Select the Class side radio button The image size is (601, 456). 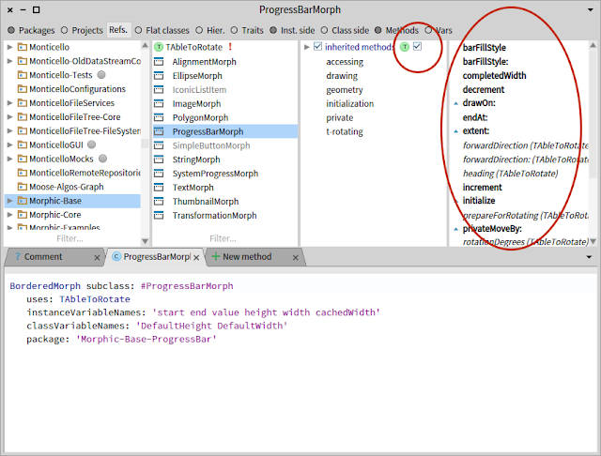click(x=324, y=30)
